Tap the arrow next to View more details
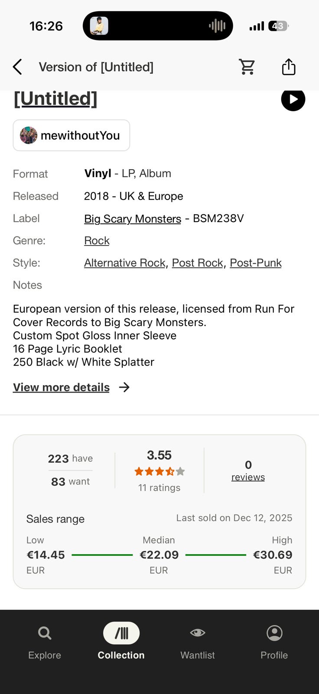 (124, 387)
